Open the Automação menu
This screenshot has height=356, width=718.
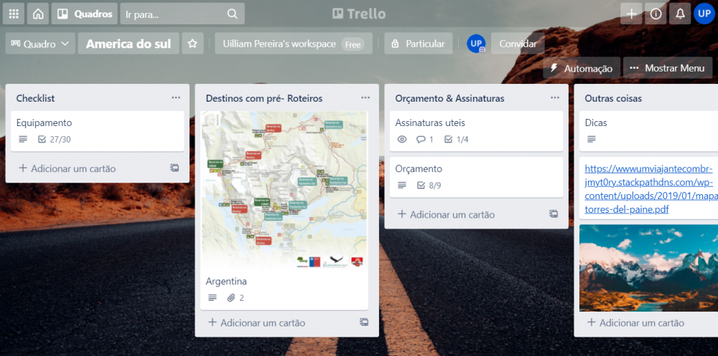(x=582, y=68)
